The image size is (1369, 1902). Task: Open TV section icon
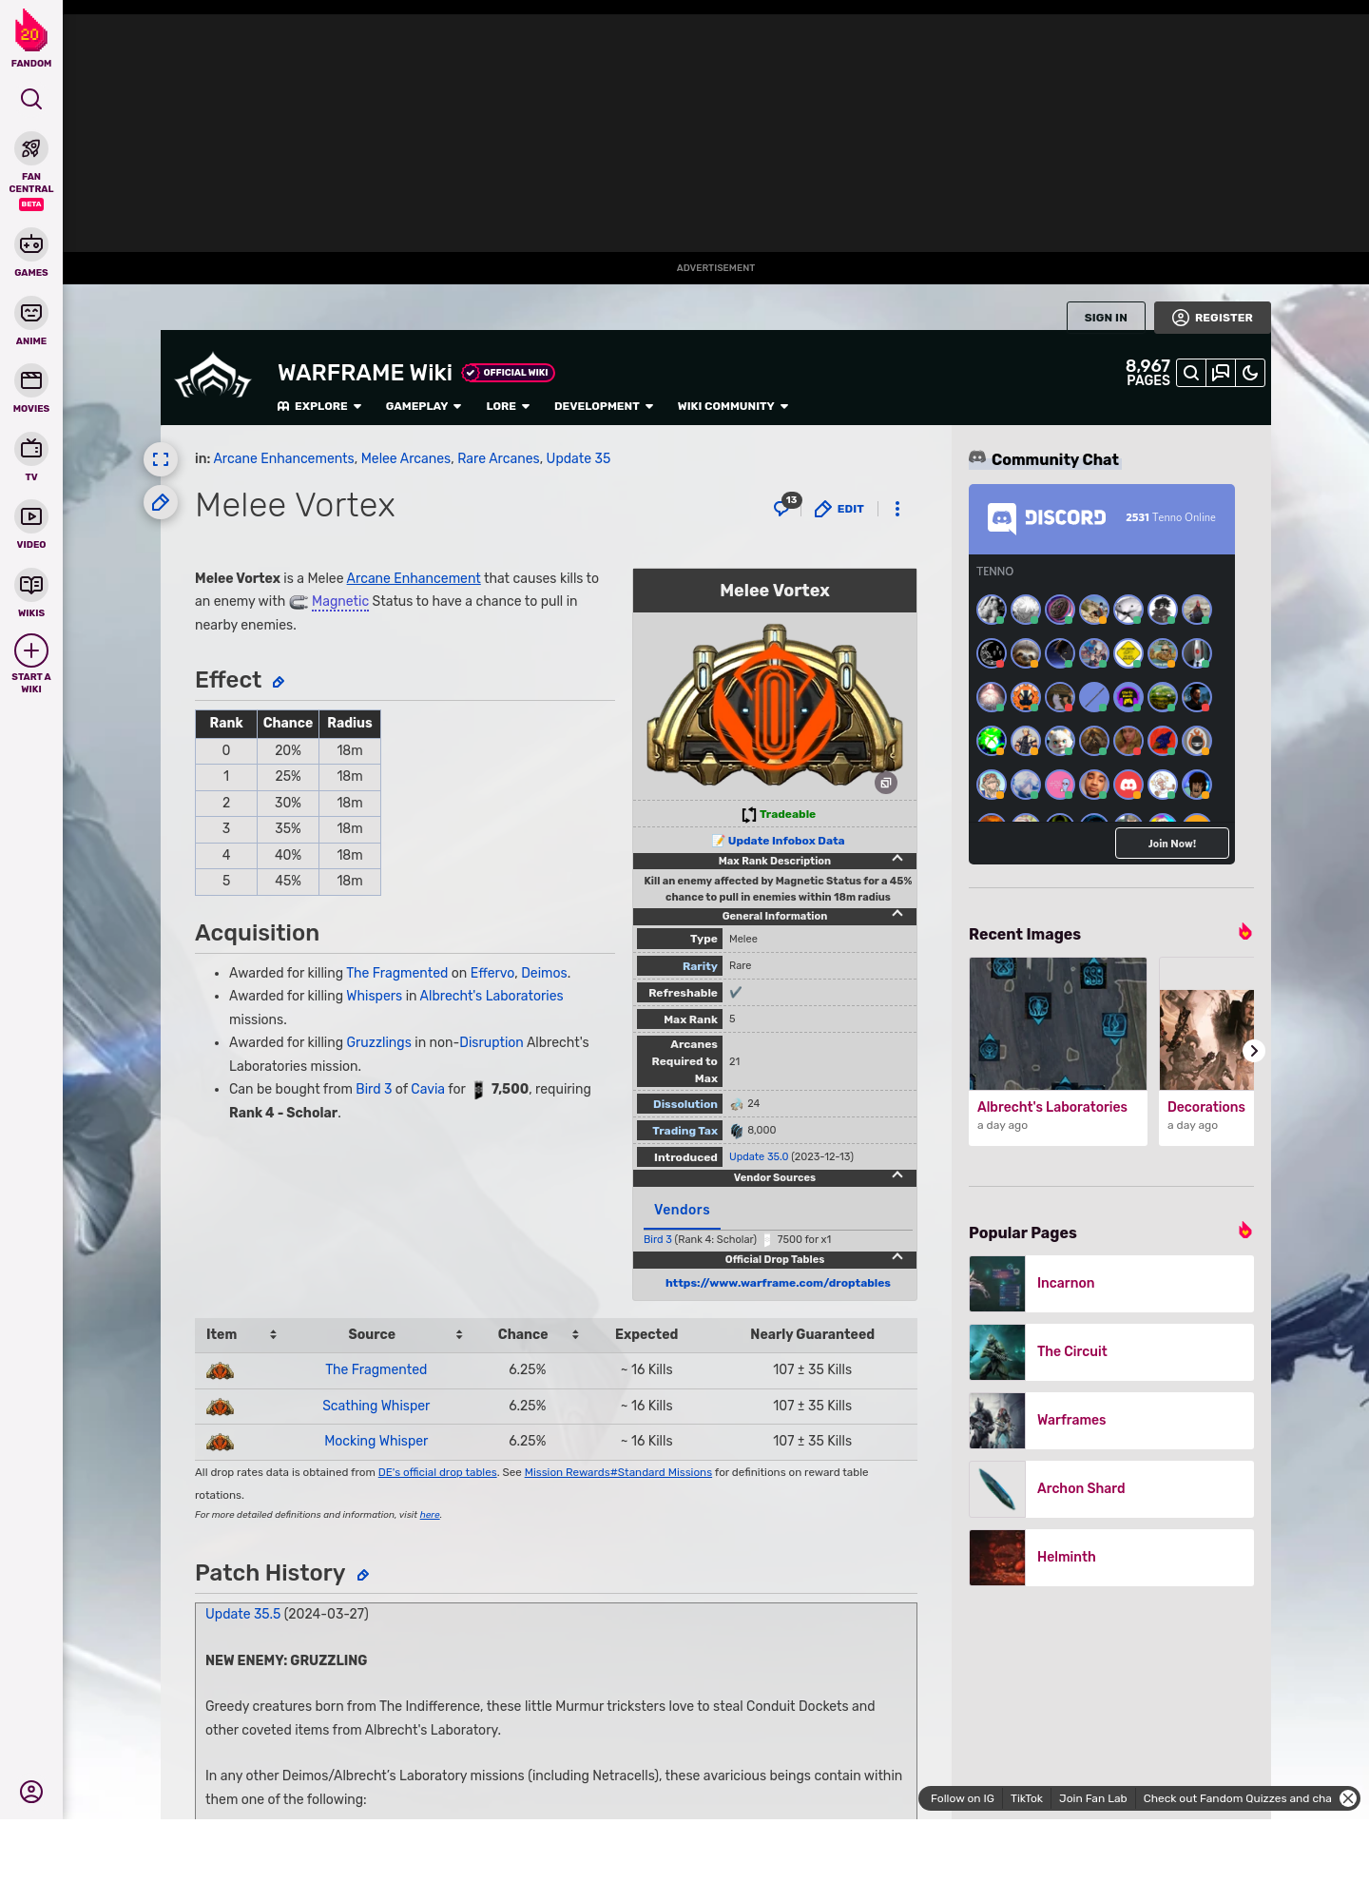click(x=31, y=448)
